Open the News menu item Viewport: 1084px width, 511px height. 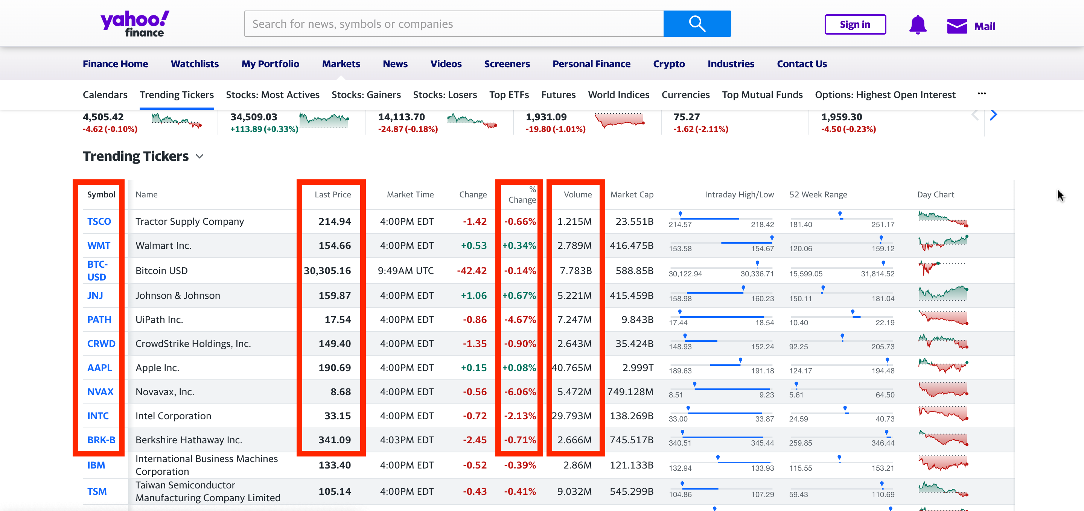coord(395,64)
